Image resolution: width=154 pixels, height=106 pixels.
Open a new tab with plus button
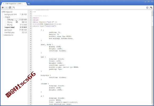29,4
